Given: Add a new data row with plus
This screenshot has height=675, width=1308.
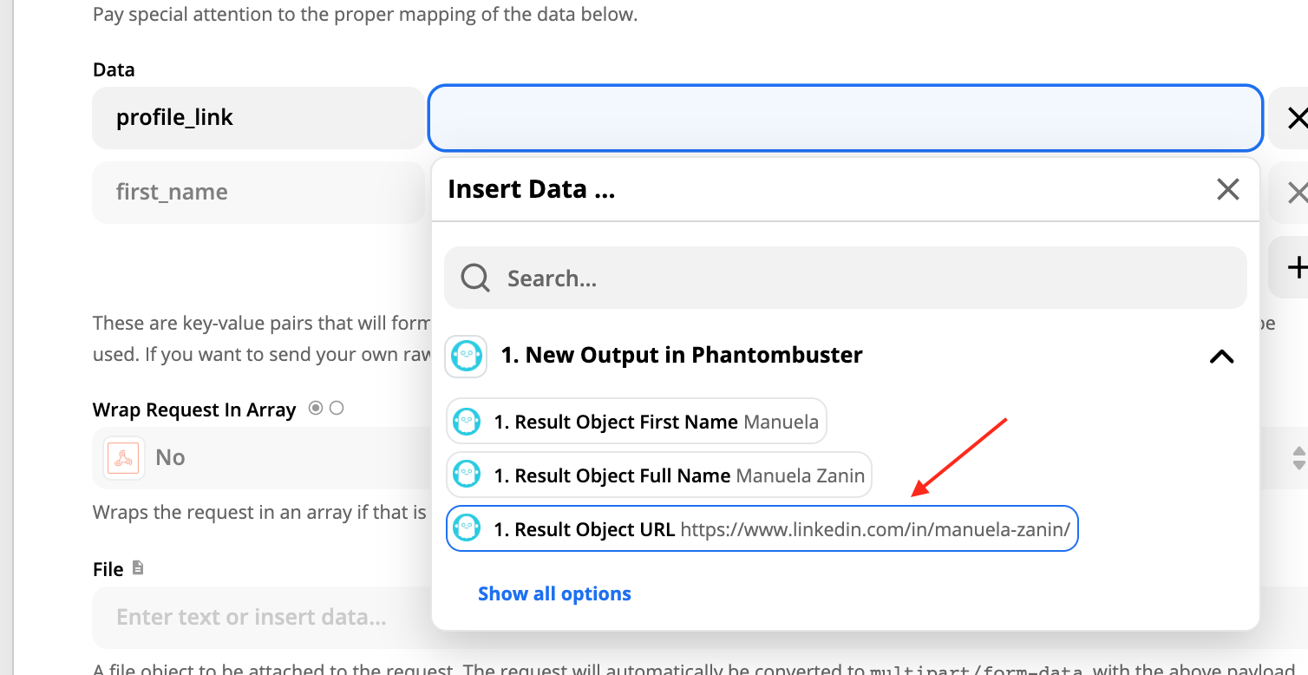Looking at the screenshot, I should click(1296, 267).
